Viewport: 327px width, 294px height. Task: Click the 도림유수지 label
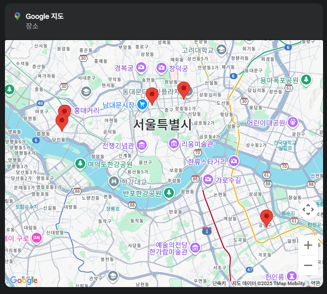pos(27,207)
